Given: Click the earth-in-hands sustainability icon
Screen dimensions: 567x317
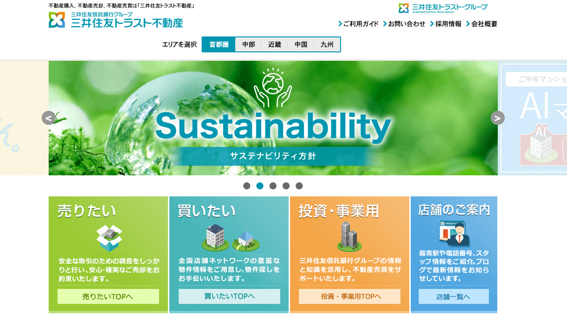Looking at the screenshot, I should [273, 87].
